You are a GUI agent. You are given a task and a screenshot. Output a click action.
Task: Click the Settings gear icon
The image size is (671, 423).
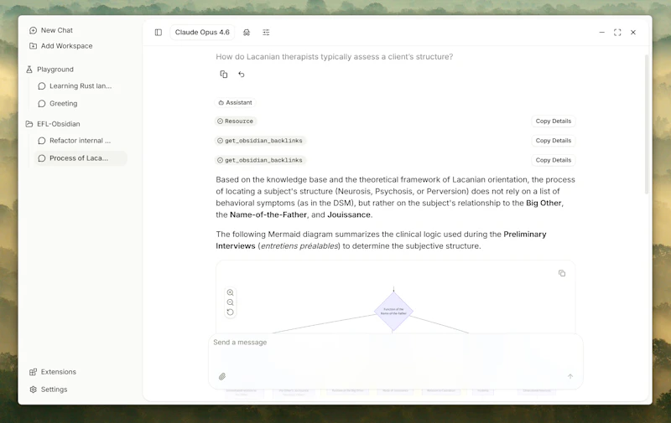pyautogui.click(x=33, y=389)
